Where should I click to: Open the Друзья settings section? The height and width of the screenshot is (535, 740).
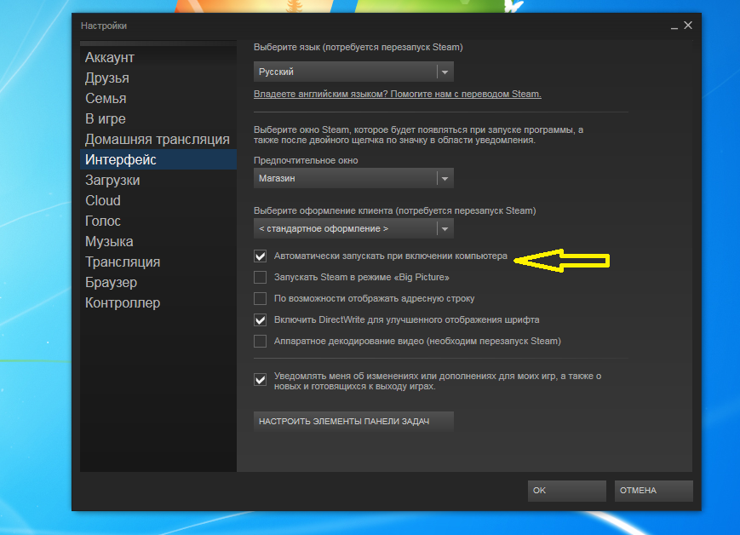coord(158,78)
